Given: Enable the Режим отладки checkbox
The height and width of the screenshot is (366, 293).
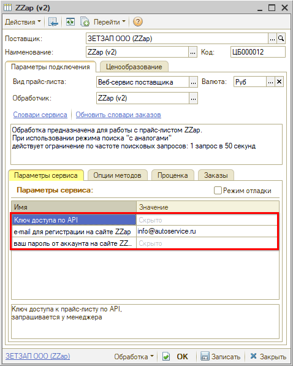Looking at the screenshot, I should click(218, 191).
